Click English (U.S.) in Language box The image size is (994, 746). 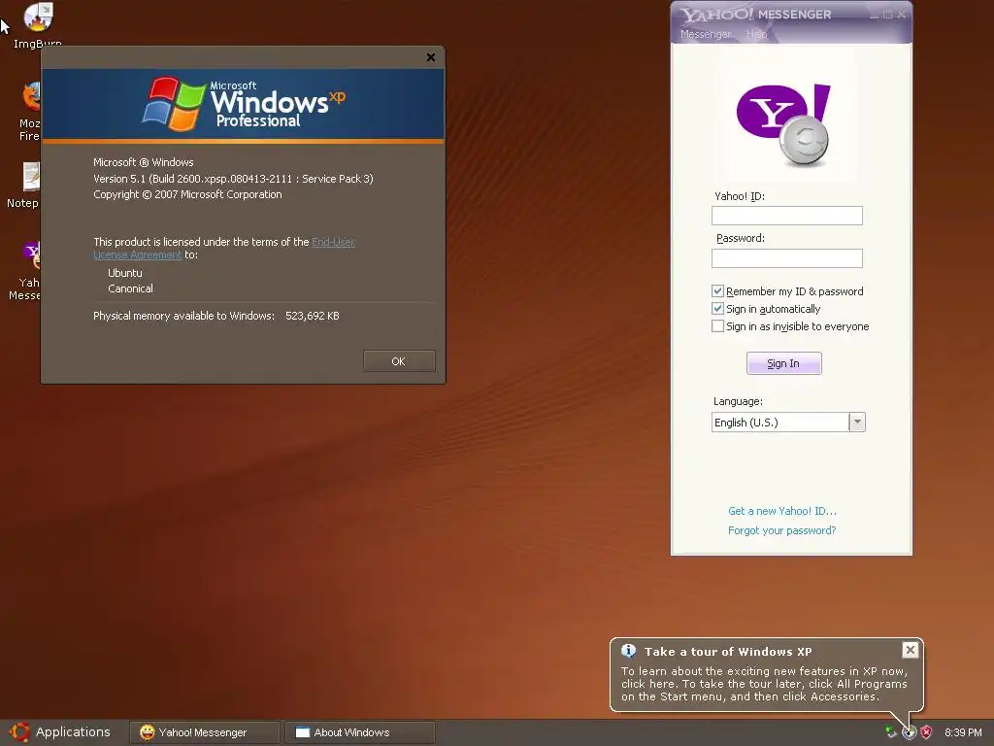[746, 423]
